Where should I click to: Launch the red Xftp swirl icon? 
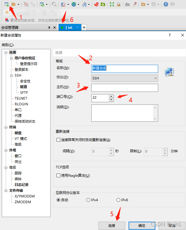[x=96, y=4]
